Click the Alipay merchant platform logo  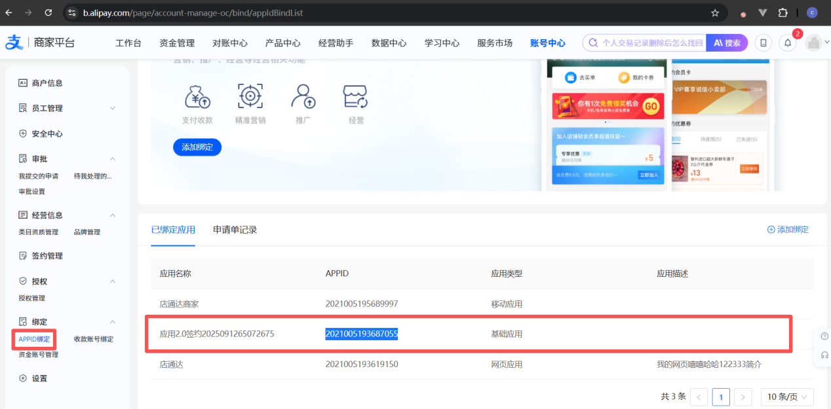click(40, 43)
